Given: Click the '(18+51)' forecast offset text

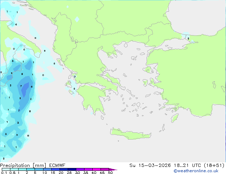Looking at the screenshot, I should 214,165.
